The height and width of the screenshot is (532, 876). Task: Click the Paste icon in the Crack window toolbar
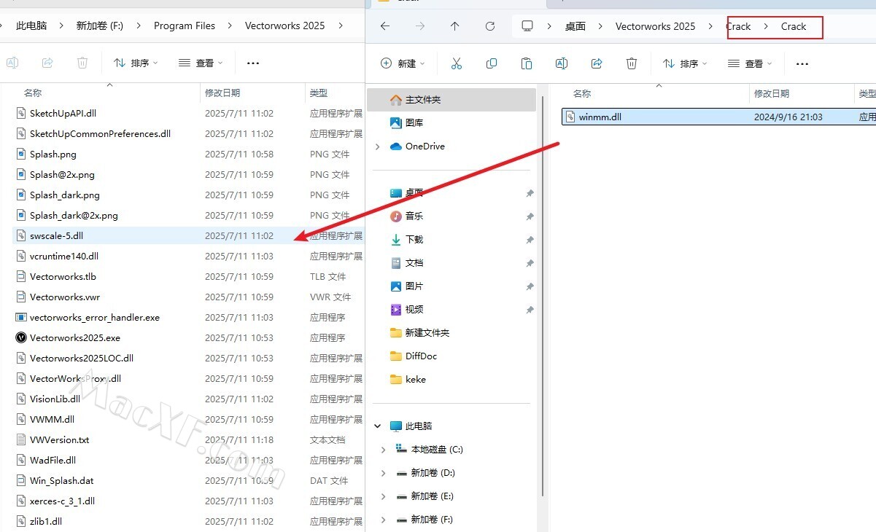[527, 63]
